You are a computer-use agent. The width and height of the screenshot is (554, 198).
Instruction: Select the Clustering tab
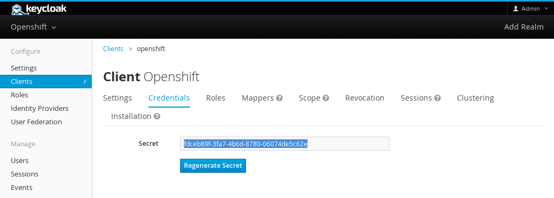[x=475, y=98]
